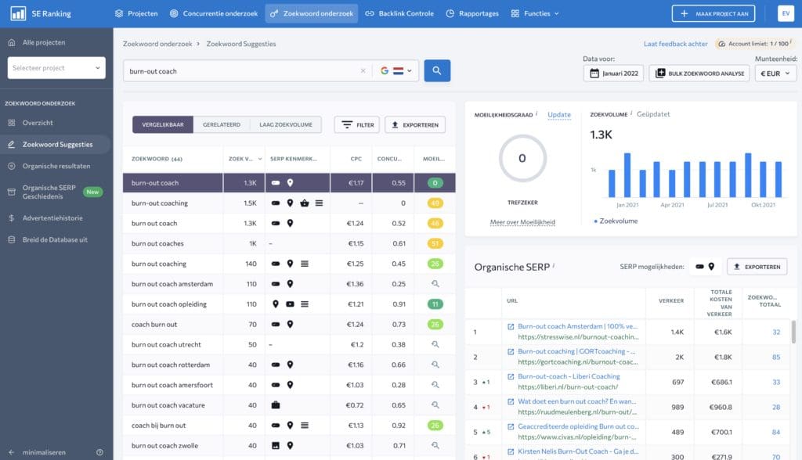Click the organic SERP table scrollbar

click(793, 332)
